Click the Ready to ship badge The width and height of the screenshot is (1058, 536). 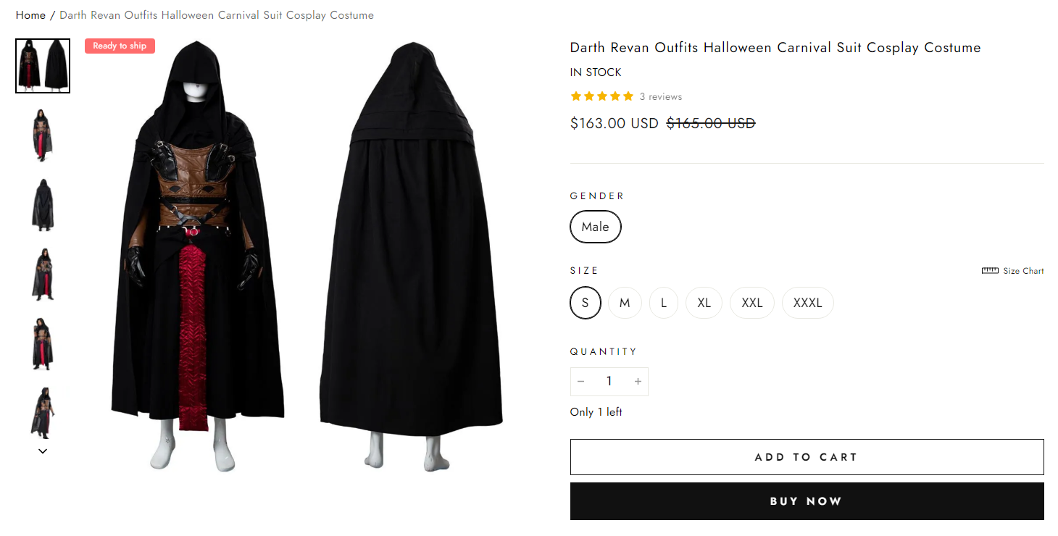click(x=120, y=46)
